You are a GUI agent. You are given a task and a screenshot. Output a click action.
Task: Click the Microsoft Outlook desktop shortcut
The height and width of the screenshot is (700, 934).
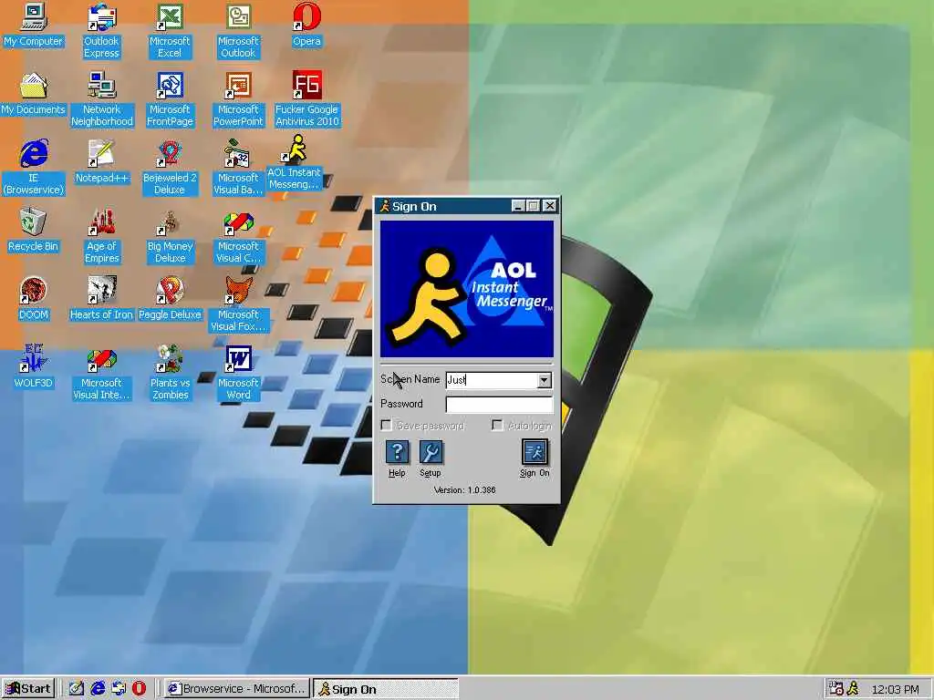(238, 30)
